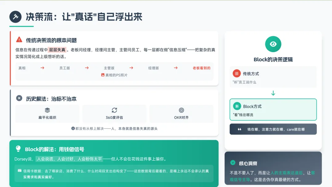Image resolution: width=332 pixels, height=187 pixels.
Task: Click the slide title 决策流：让"真话"自己浮出来
Action: tap(84, 17)
